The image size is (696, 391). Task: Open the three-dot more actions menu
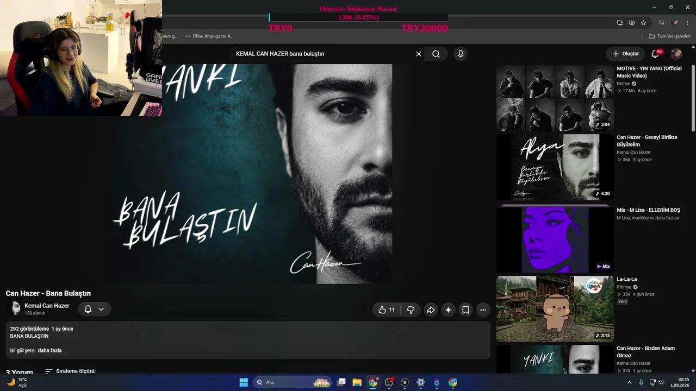coord(483,310)
